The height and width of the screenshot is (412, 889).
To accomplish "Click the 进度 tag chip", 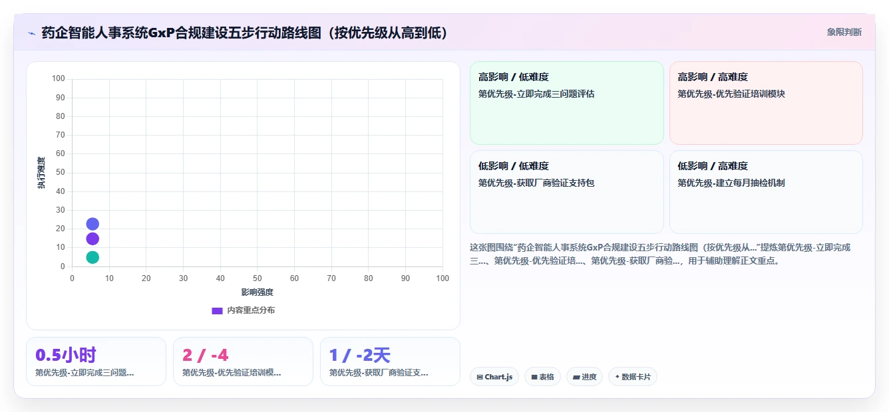I will click(584, 377).
